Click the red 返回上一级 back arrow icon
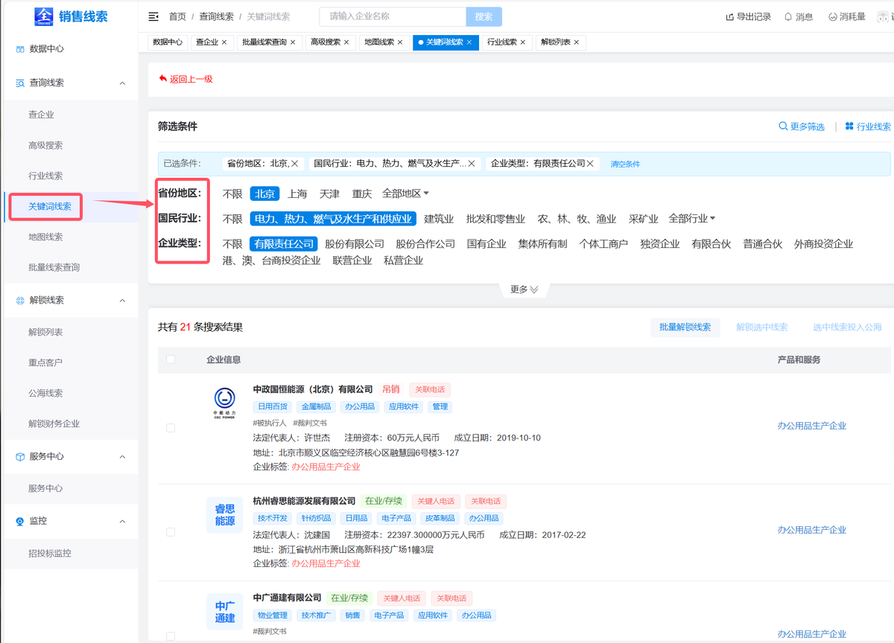This screenshot has height=643, width=894. click(x=163, y=78)
